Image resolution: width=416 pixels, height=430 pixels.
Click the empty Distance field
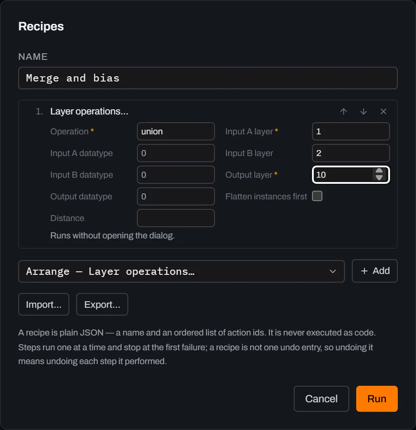(x=176, y=218)
